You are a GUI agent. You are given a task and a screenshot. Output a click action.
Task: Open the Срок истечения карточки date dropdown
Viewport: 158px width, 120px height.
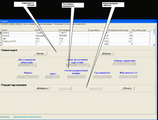(88, 65)
